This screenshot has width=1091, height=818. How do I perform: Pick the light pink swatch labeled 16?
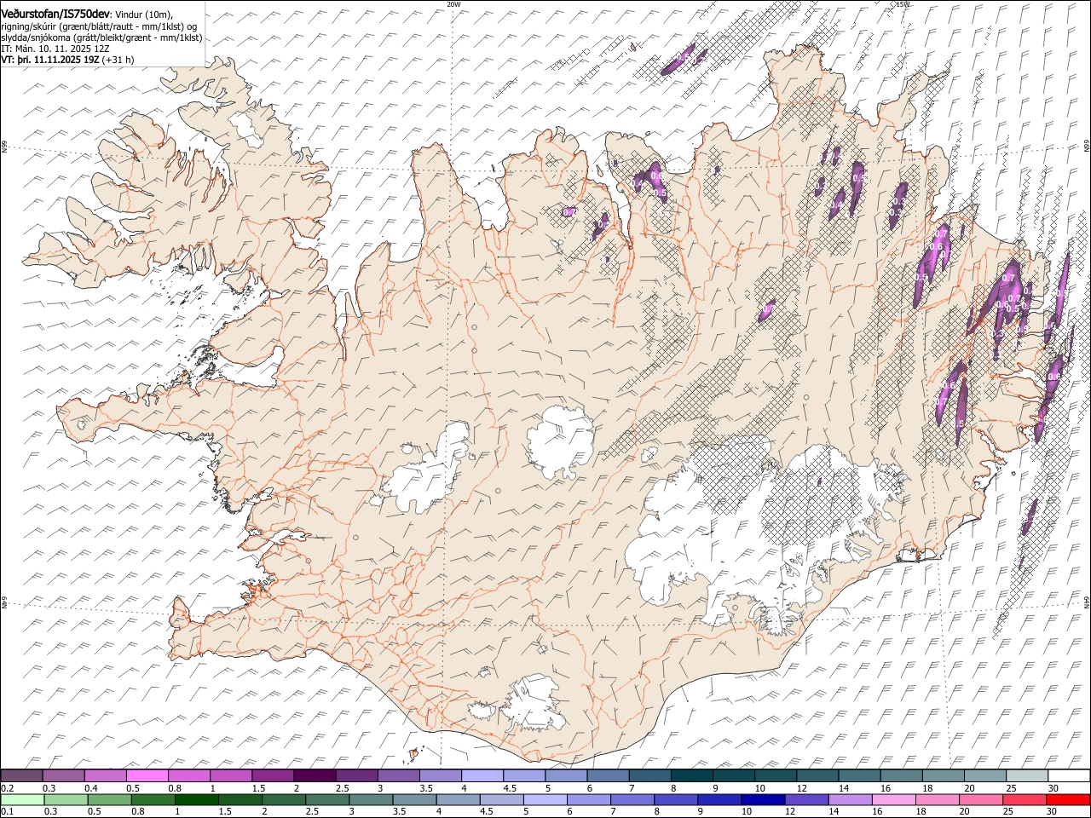[x=892, y=800]
